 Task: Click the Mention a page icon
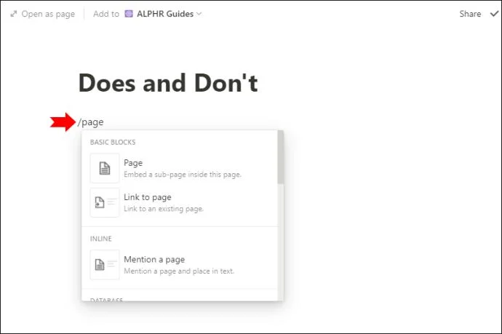point(105,265)
